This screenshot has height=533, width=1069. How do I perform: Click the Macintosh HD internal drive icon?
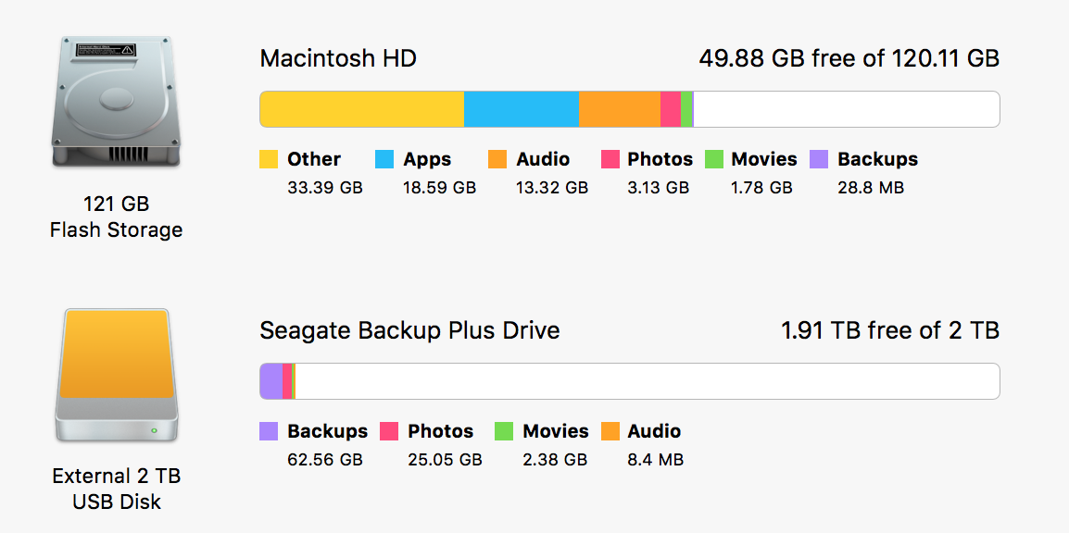pyautogui.click(x=115, y=102)
